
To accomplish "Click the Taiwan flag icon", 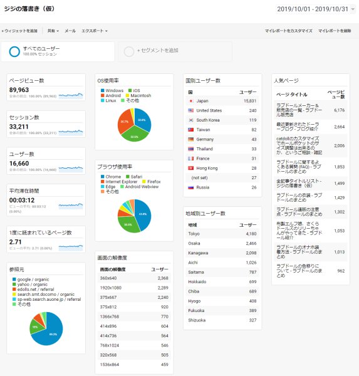I will 191,130.
